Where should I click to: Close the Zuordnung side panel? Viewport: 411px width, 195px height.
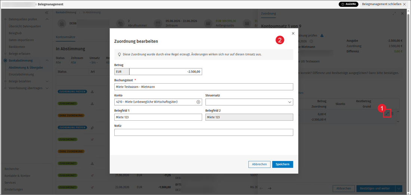coord(402,13)
